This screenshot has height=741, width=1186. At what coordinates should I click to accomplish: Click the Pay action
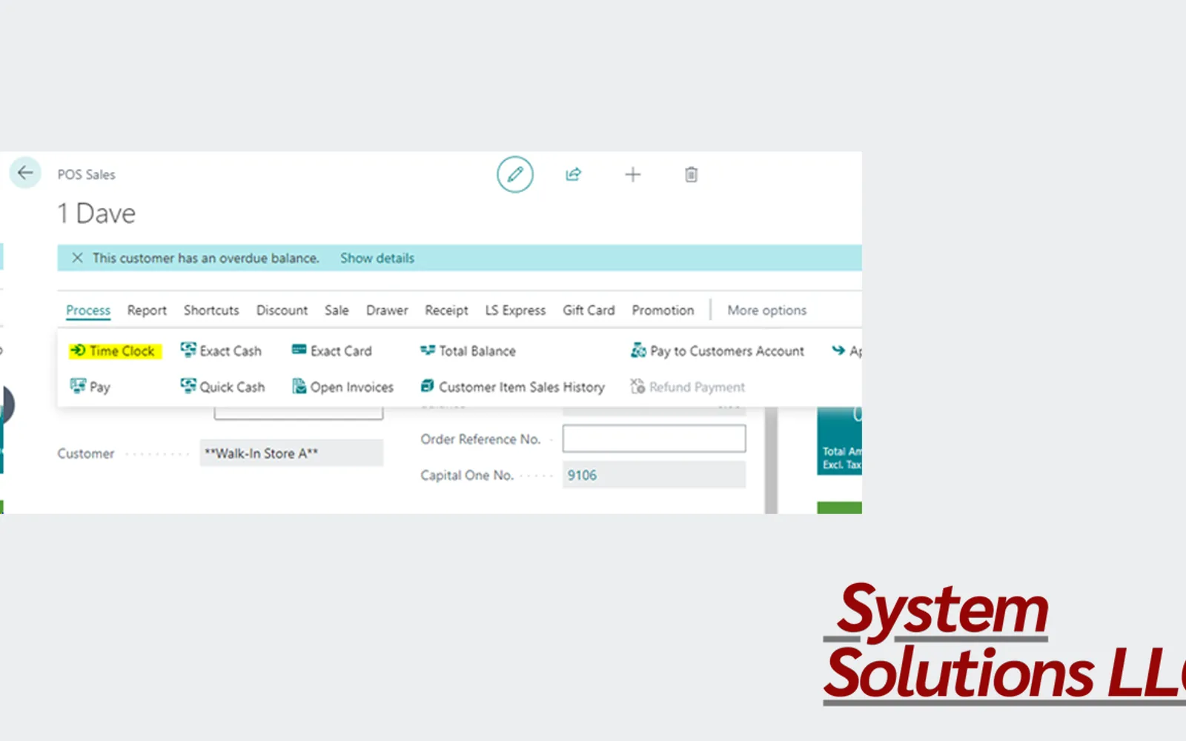click(90, 387)
